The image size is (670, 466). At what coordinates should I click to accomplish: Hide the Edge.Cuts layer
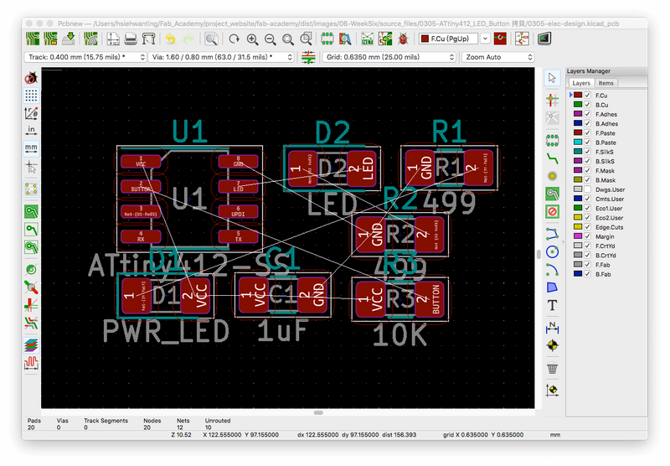[587, 227]
